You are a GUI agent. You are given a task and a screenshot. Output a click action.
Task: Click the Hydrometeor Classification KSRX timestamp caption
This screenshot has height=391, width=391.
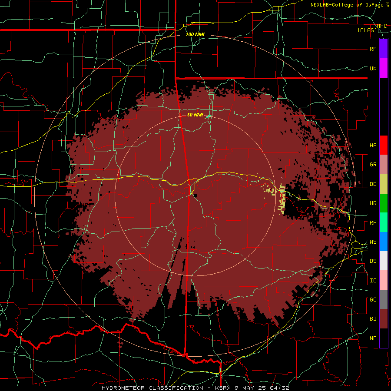[195, 388]
